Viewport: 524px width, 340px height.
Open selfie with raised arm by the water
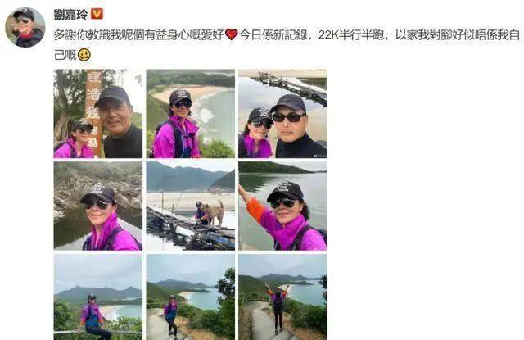coord(283,206)
